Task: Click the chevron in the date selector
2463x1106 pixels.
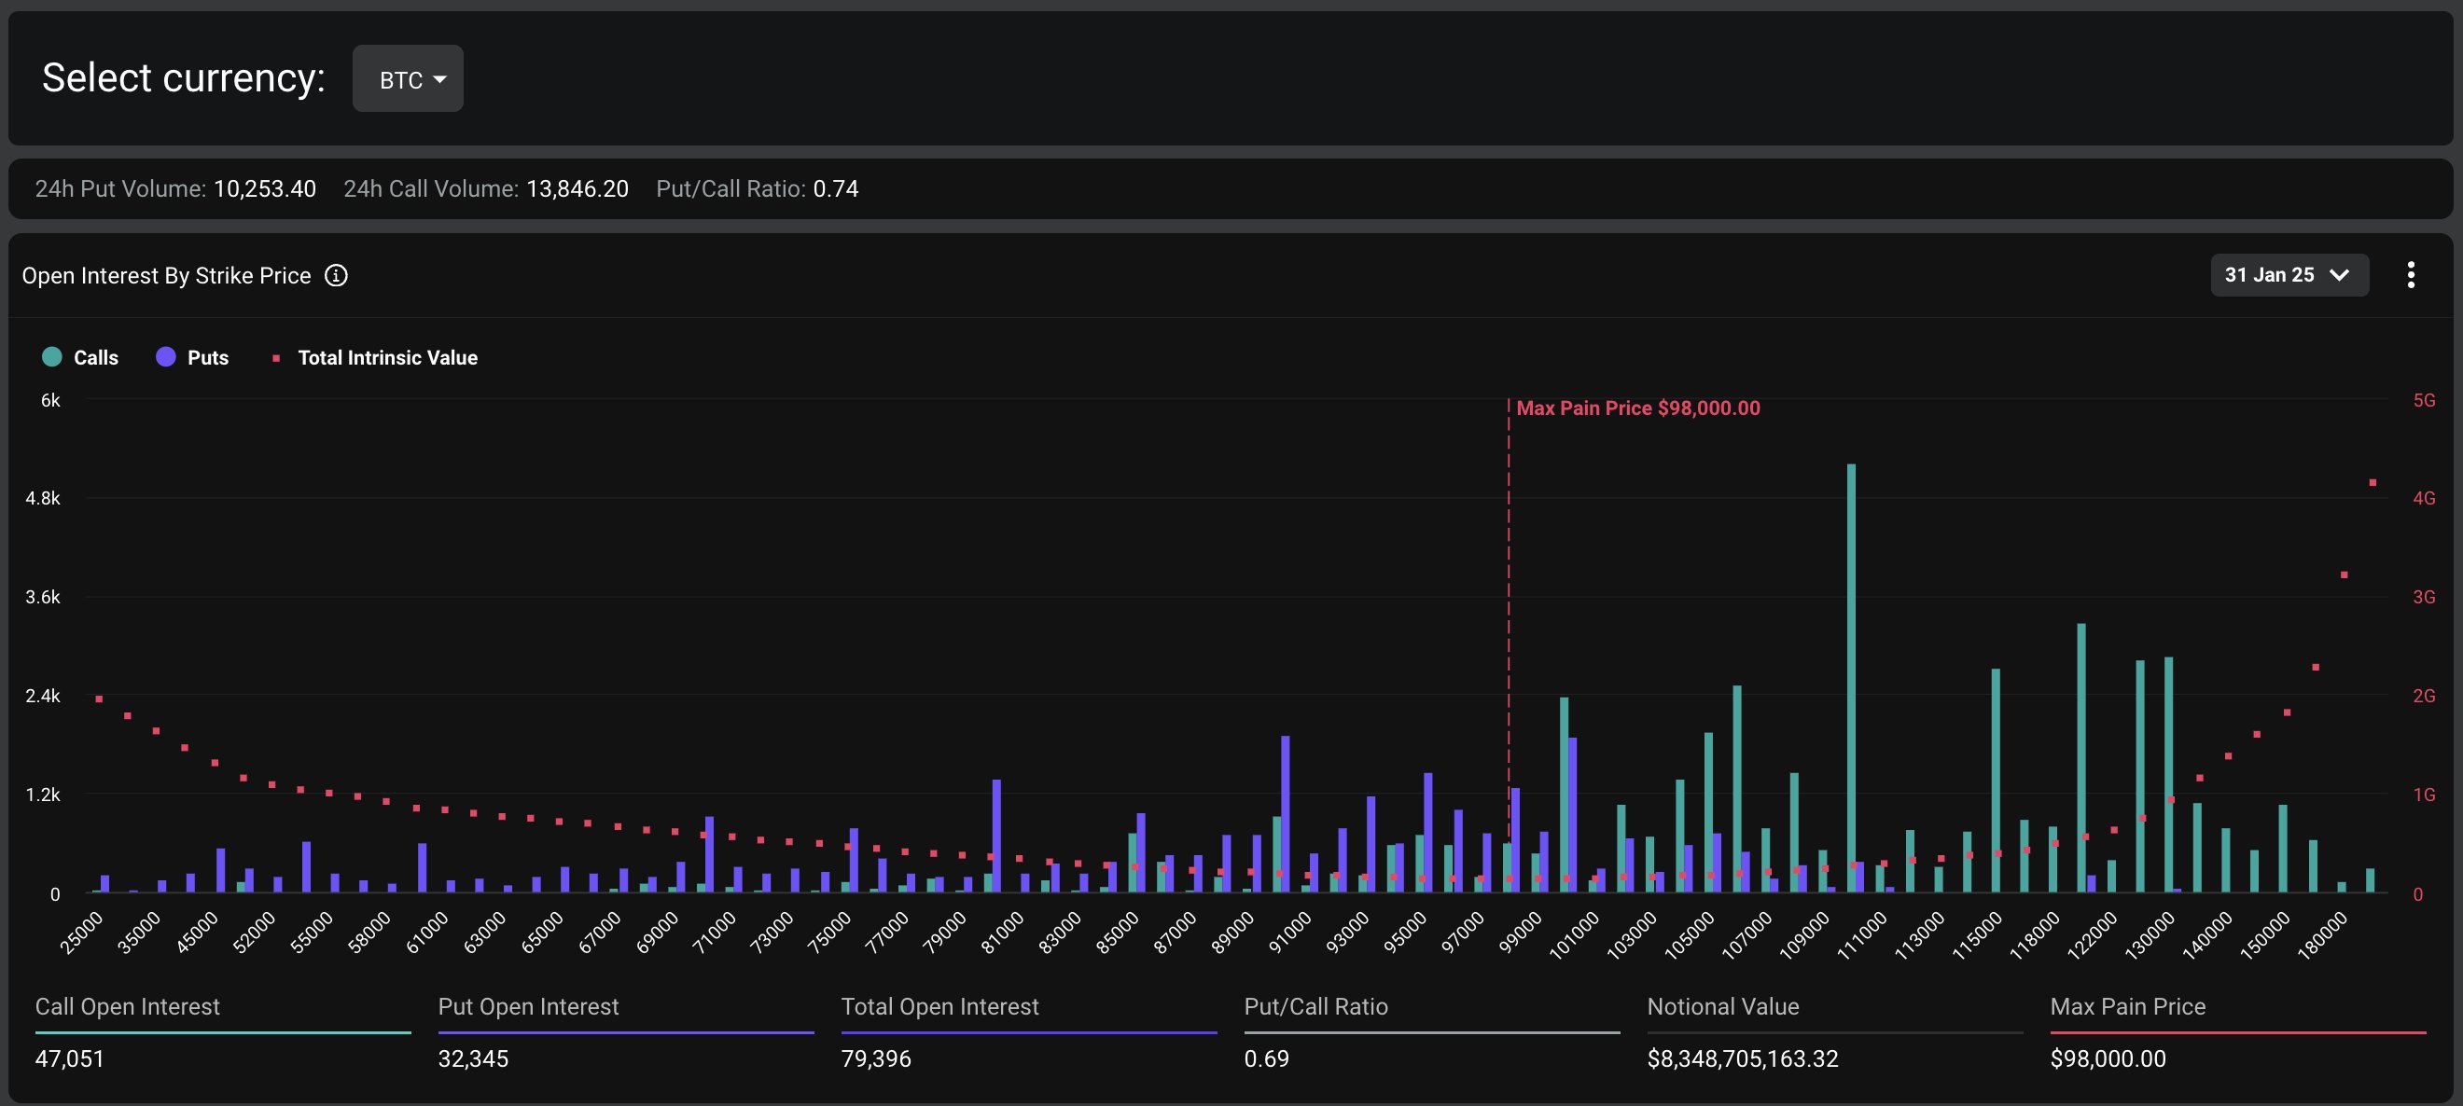Action: coord(2339,275)
